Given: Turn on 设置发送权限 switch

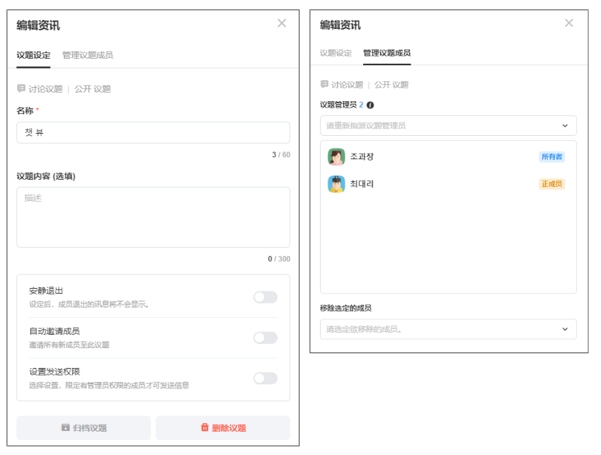Looking at the screenshot, I should click(265, 379).
